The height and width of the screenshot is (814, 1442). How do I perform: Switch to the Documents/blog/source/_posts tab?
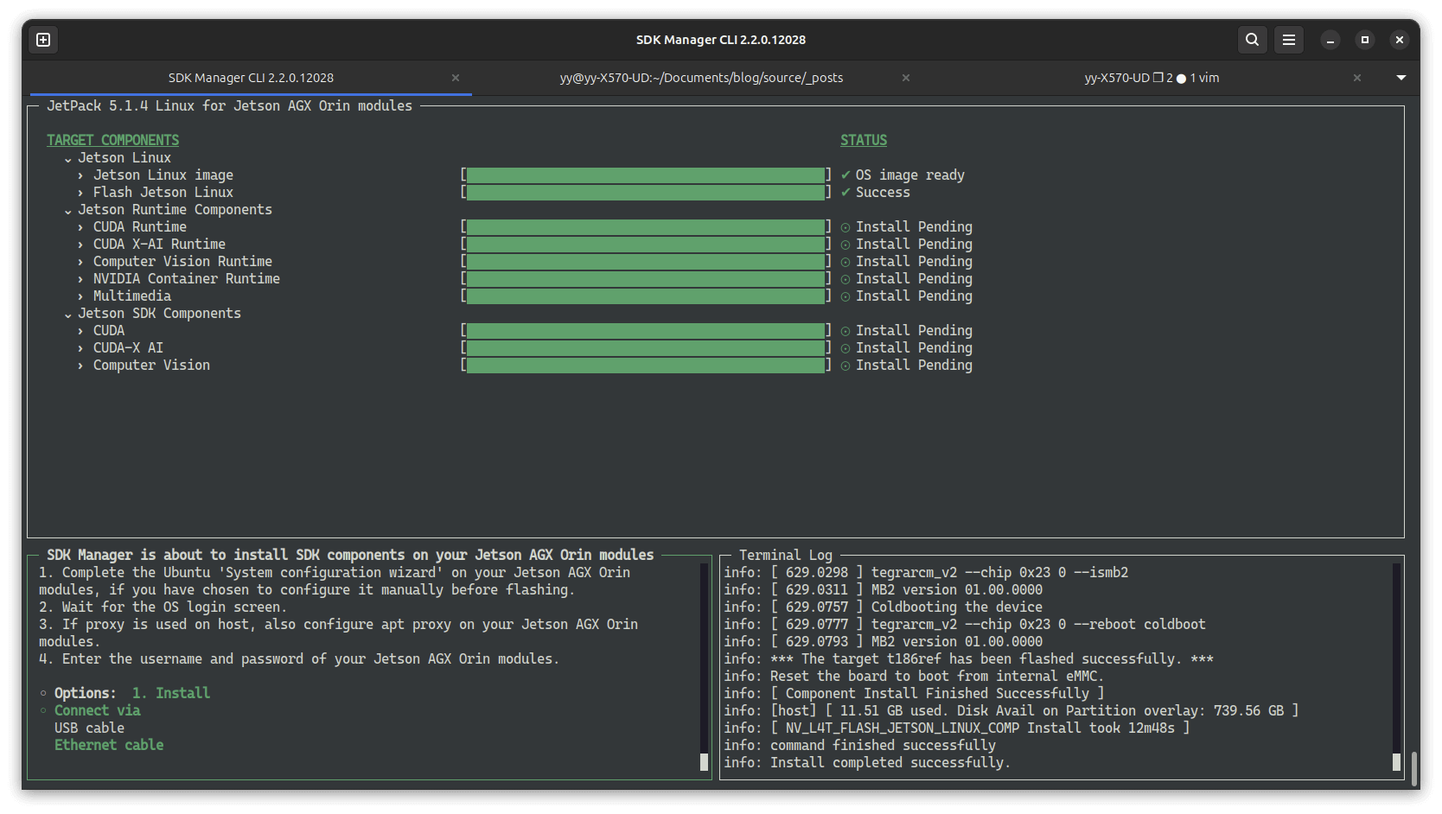pyautogui.click(x=701, y=78)
